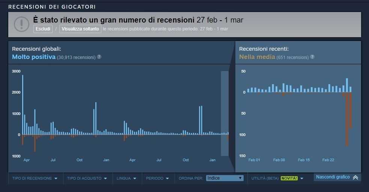The image size is (369, 192).
Task: Open the Tipo di recensione dropdown
Action: click(x=35, y=178)
